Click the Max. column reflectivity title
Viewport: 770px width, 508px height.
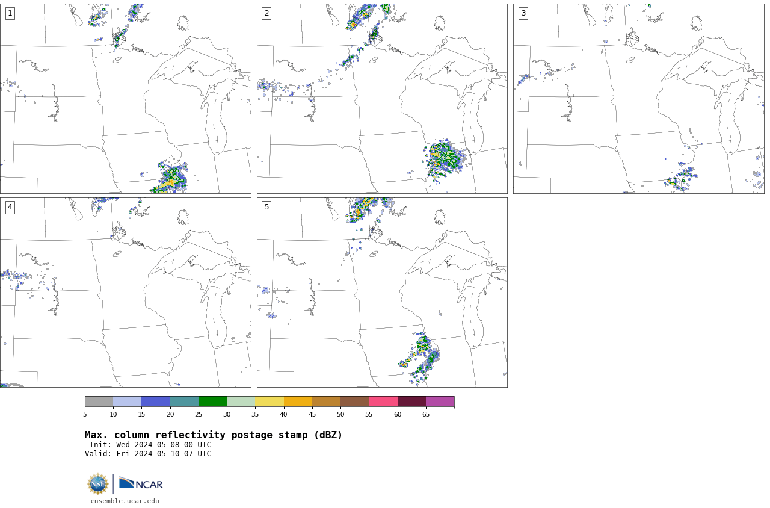coord(214,435)
